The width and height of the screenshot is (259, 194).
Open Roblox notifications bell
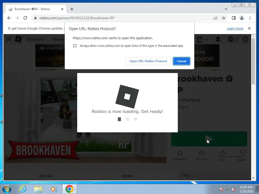(218, 39)
